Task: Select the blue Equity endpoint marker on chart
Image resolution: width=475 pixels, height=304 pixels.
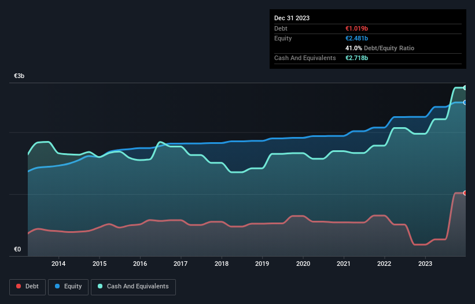Action: 465,102
